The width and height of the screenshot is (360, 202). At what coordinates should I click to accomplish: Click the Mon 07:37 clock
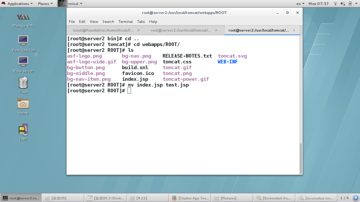319,4
